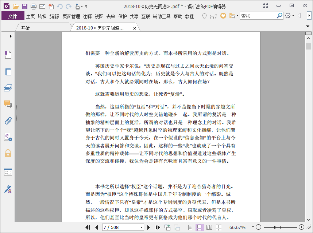Open the form Fields panel in the sidebar
This screenshot has height=233, width=313.
pyautogui.click(x=8, y=172)
